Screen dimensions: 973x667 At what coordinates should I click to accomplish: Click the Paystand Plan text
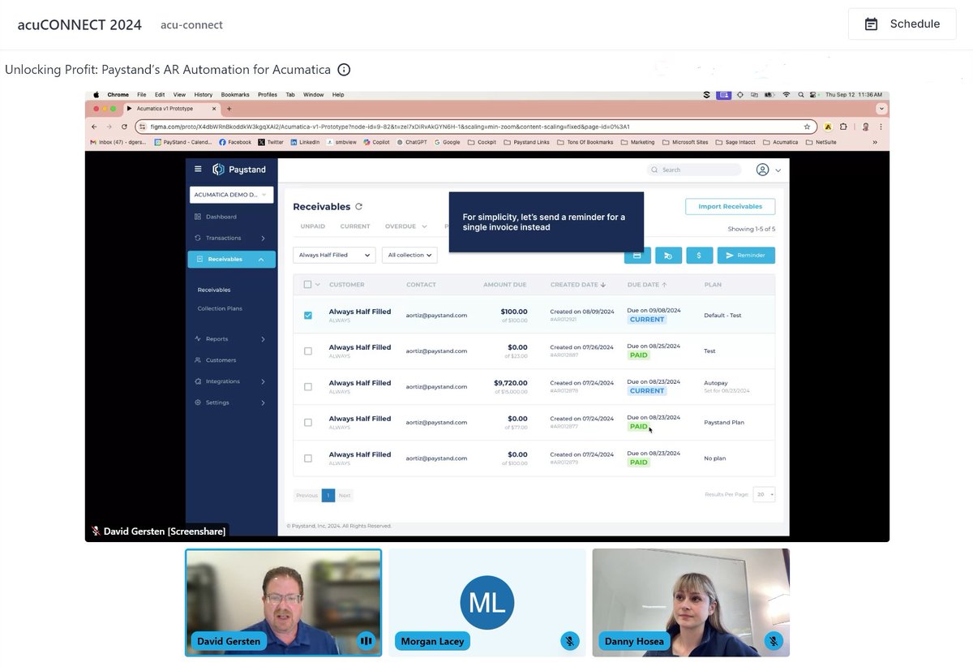click(724, 423)
